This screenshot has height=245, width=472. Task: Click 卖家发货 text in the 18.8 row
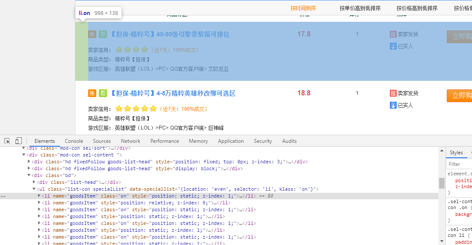408,94
